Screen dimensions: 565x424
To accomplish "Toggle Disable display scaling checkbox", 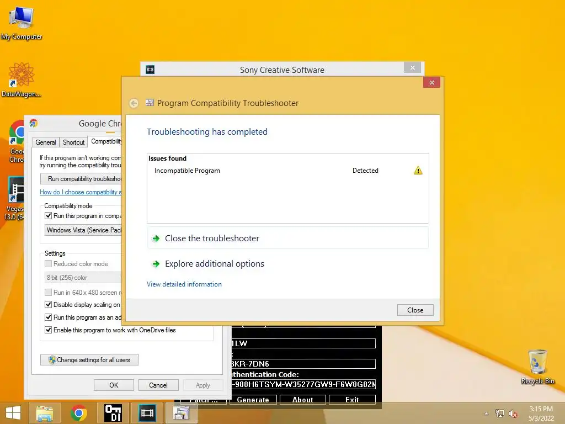I will (x=49, y=304).
